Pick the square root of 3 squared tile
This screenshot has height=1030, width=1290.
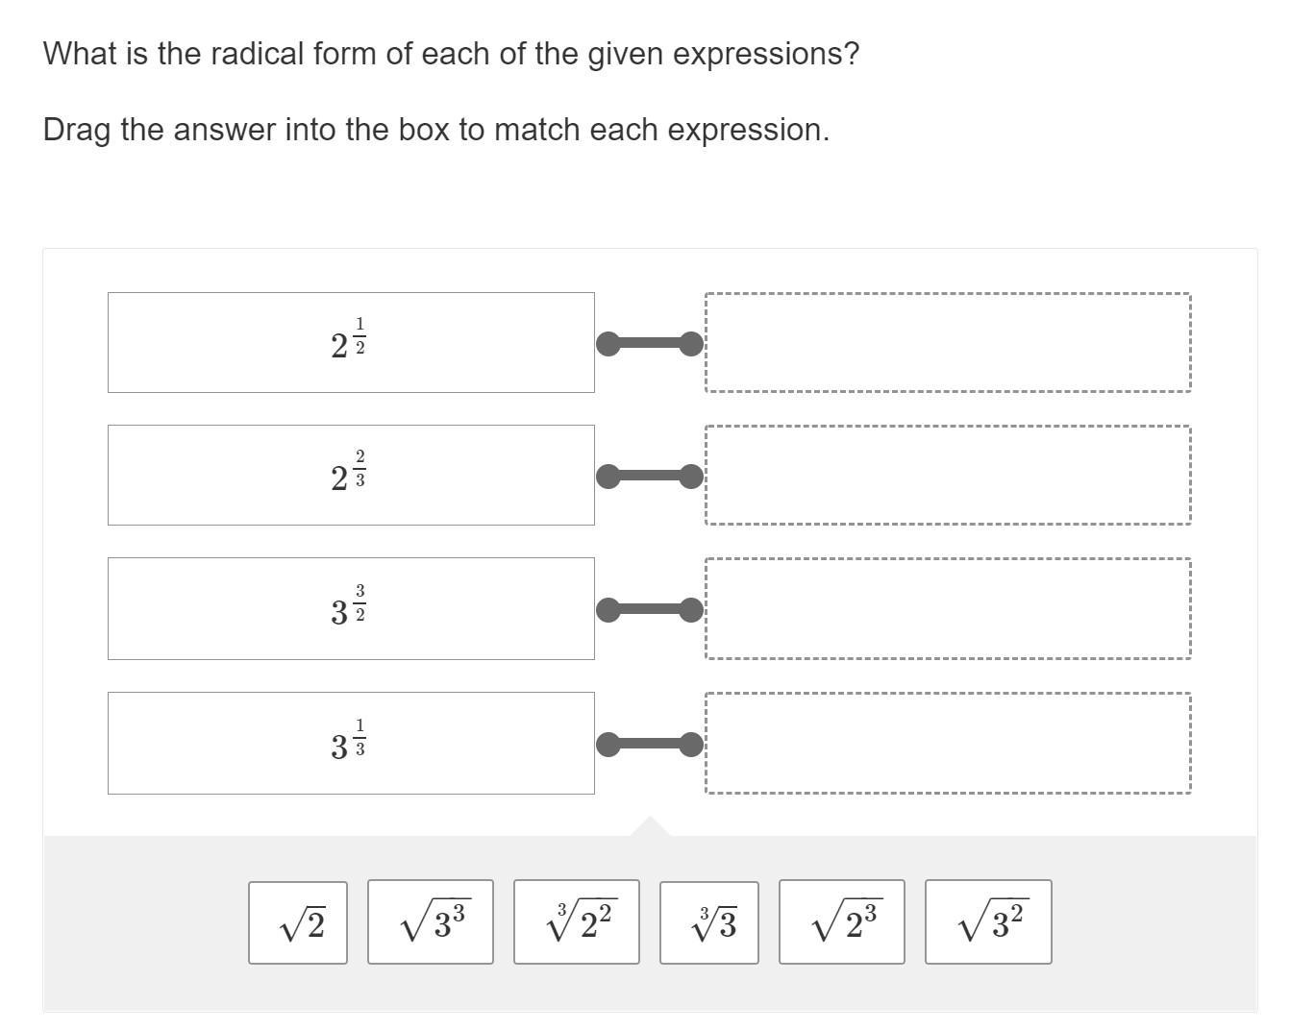point(988,922)
